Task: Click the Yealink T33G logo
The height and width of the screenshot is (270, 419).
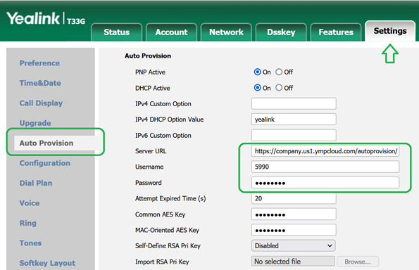Action: (46, 19)
